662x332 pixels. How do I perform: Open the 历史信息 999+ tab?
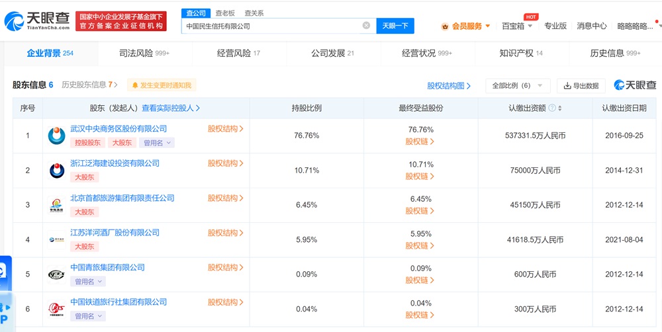click(x=615, y=53)
